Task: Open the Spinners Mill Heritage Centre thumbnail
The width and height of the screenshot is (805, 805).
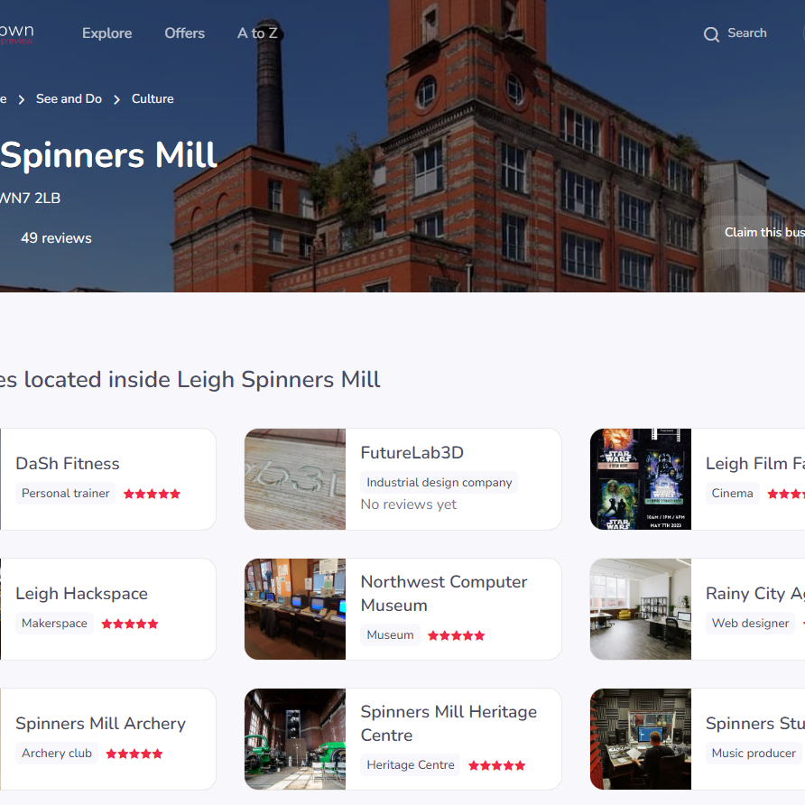Action: (x=295, y=739)
